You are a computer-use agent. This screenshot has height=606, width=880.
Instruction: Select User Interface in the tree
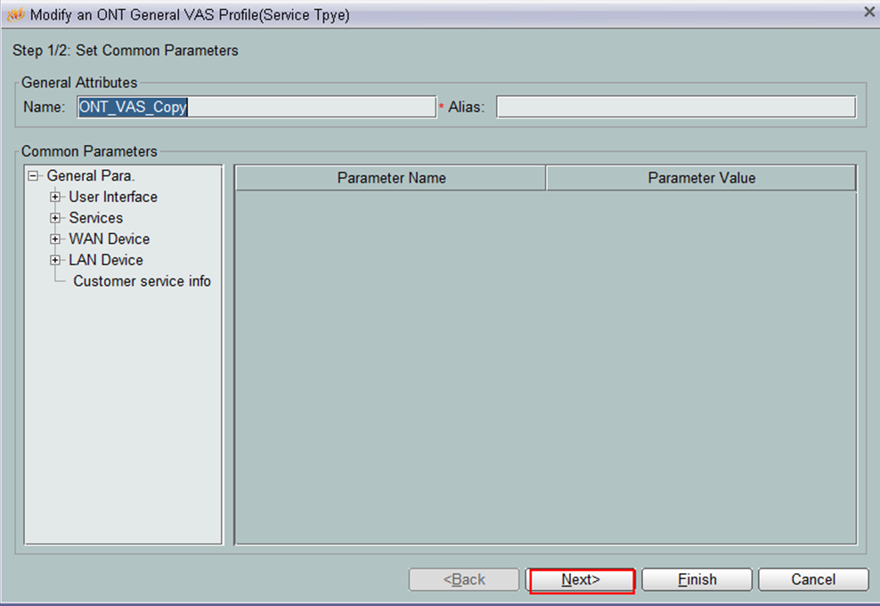113,197
